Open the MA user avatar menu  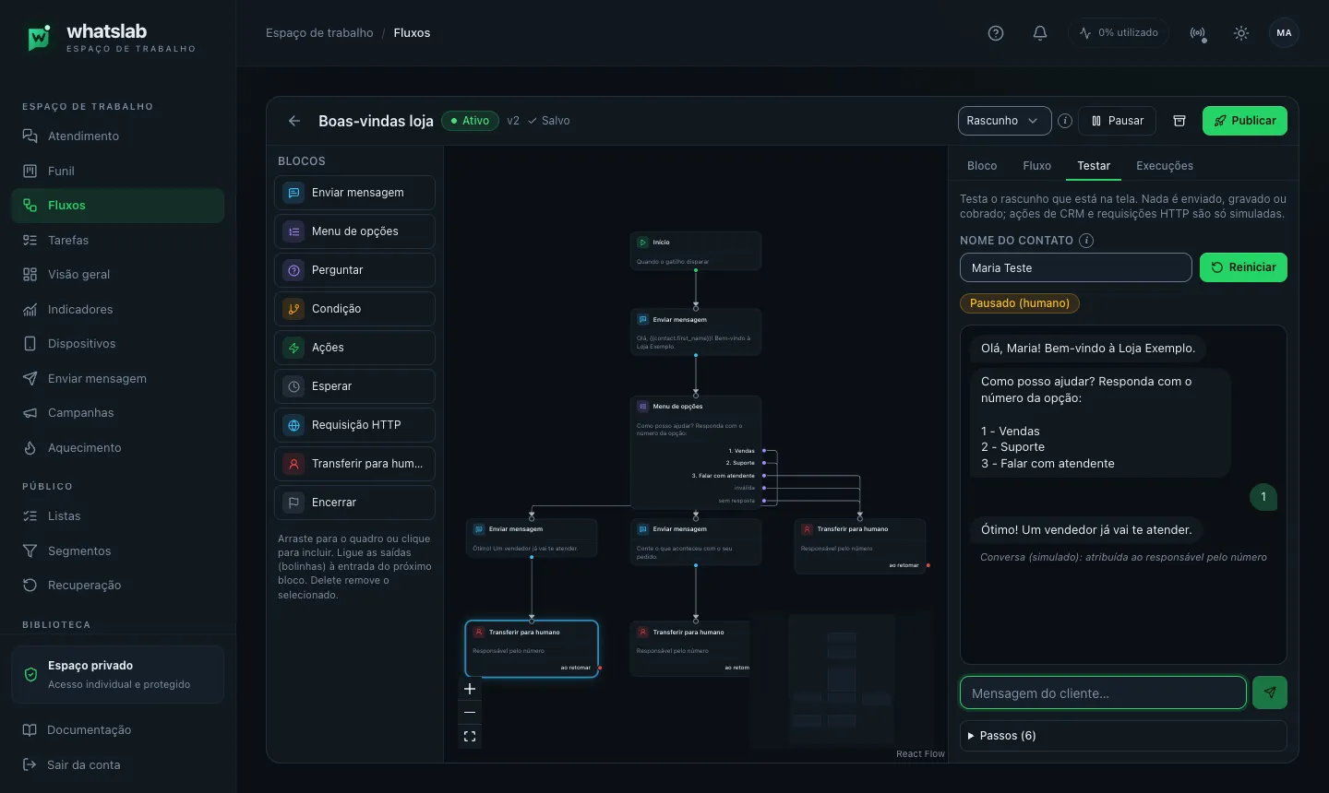pyautogui.click(x=1284, y=33)
